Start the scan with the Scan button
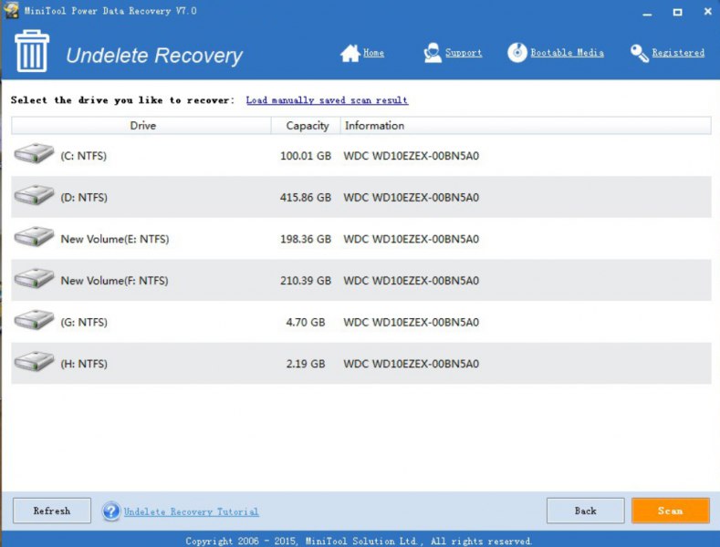This screenshot has height=547, width=720. point(671,511)
